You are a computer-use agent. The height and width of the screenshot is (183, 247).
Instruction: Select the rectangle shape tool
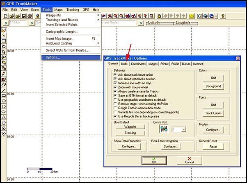[4, 95]
